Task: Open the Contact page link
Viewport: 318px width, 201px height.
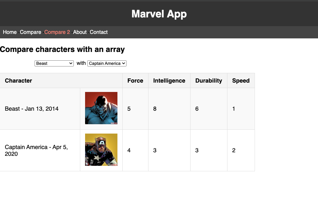Action: tap(99, 32)
